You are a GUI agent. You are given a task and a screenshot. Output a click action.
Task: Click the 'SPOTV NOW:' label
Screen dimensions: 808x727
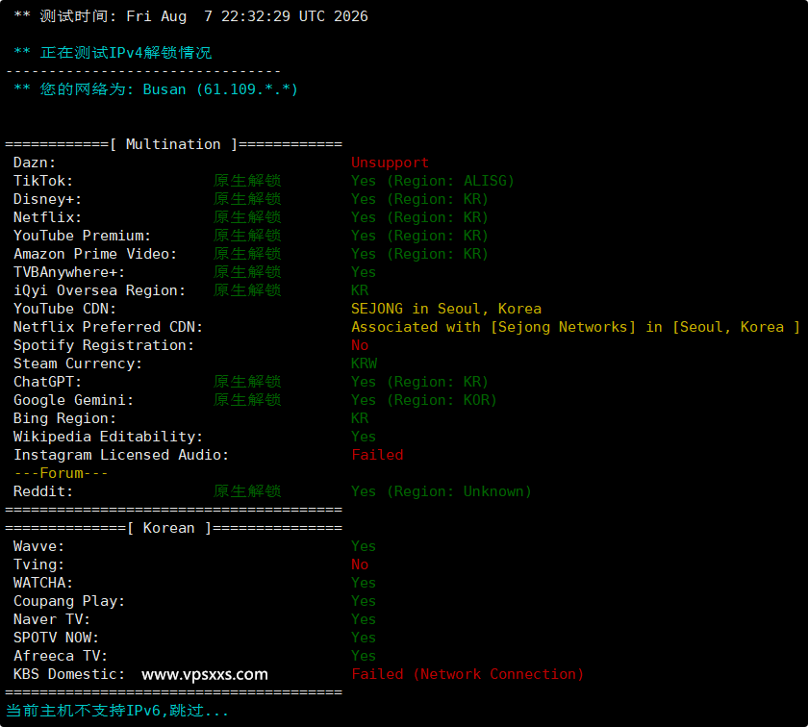tap(56, 638)
